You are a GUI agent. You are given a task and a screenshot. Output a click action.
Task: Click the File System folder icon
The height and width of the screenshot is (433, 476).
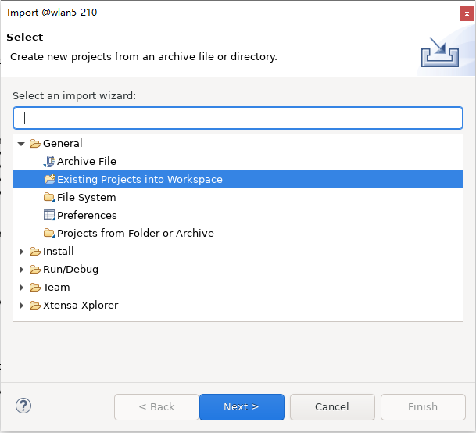pos(50,198)
